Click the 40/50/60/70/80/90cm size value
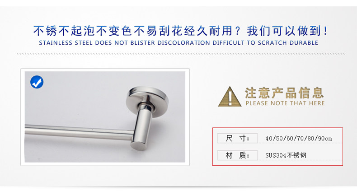 pos(299,138)
